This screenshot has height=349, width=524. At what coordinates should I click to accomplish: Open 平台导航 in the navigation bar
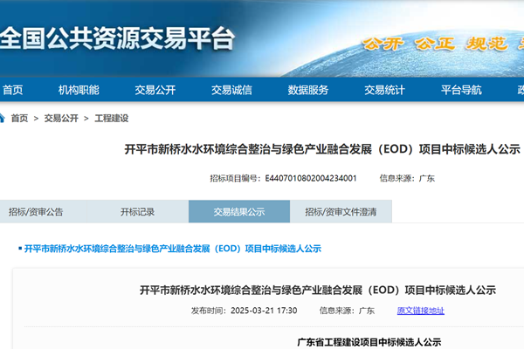460,90
